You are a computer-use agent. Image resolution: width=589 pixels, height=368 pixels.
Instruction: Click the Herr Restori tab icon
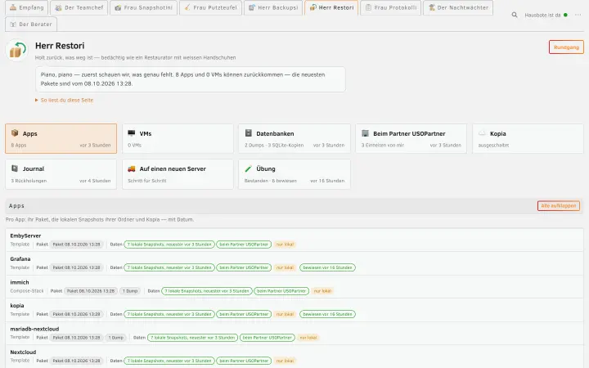point(312,7)
